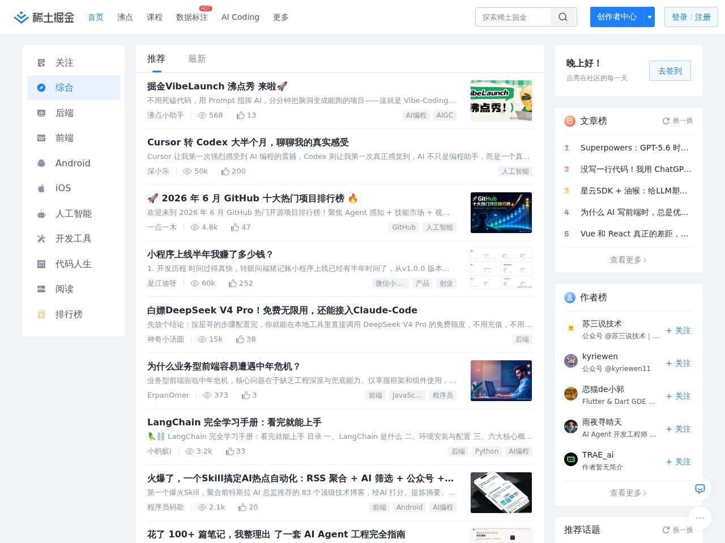The height and width of the screenshot is (543, 725).
Task: Open the 沸点 nav item
Action: pos(125,18)
